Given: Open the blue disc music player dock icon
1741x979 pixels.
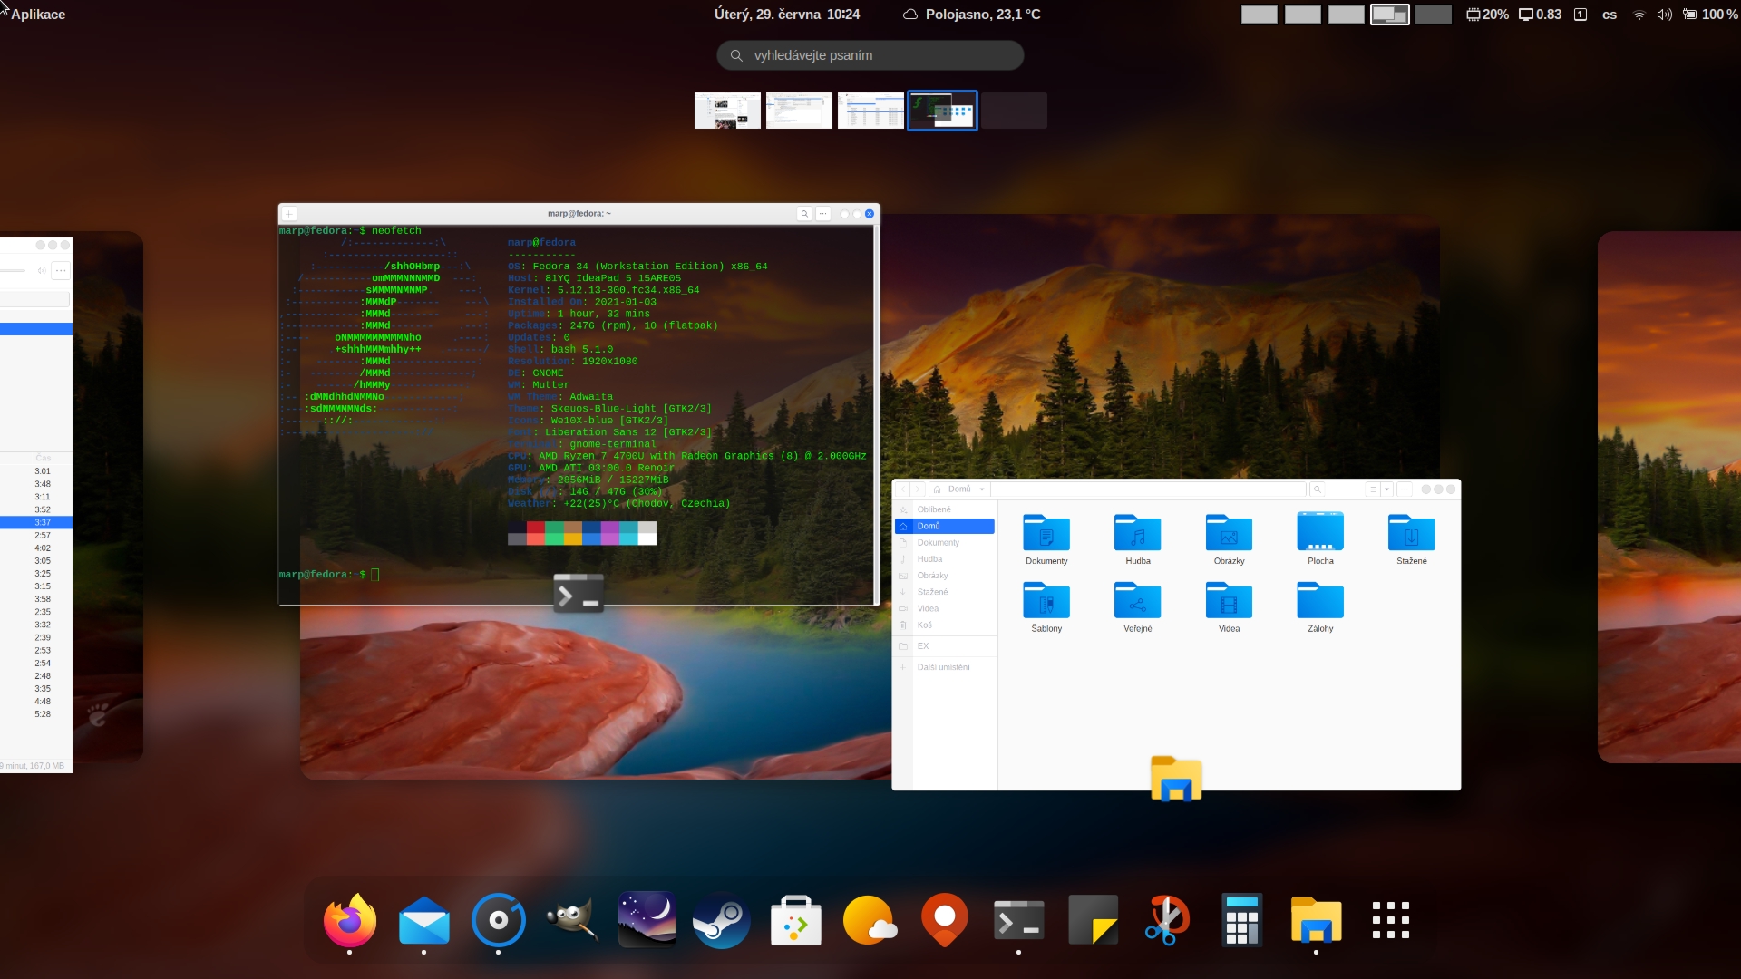Looking at the screenshot, I should [x=498, y=920].
